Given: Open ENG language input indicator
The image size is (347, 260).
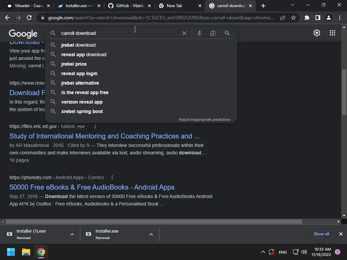Looking at the screenshot, I should click(x=283, y=252).
